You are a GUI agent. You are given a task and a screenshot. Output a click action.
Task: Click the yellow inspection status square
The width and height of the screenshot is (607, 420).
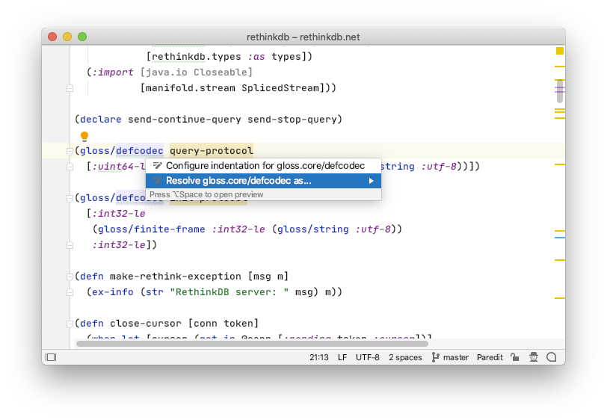pos(560,51)
